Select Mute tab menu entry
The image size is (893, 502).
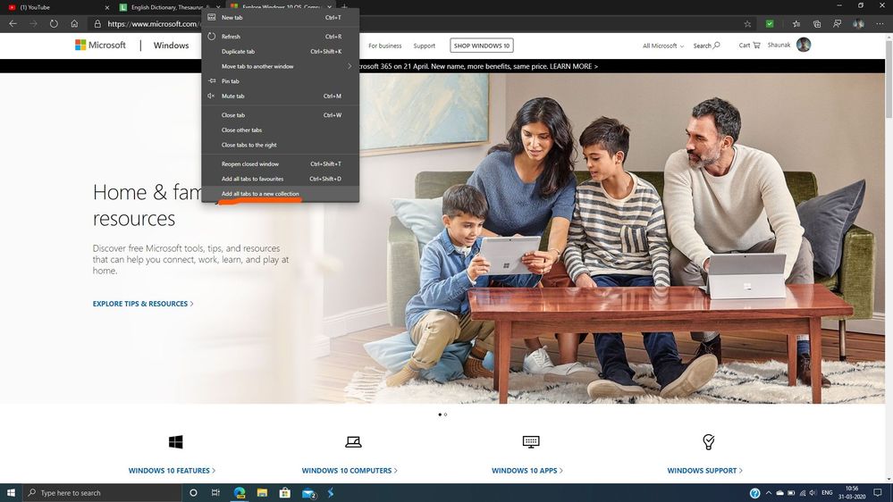280,96
